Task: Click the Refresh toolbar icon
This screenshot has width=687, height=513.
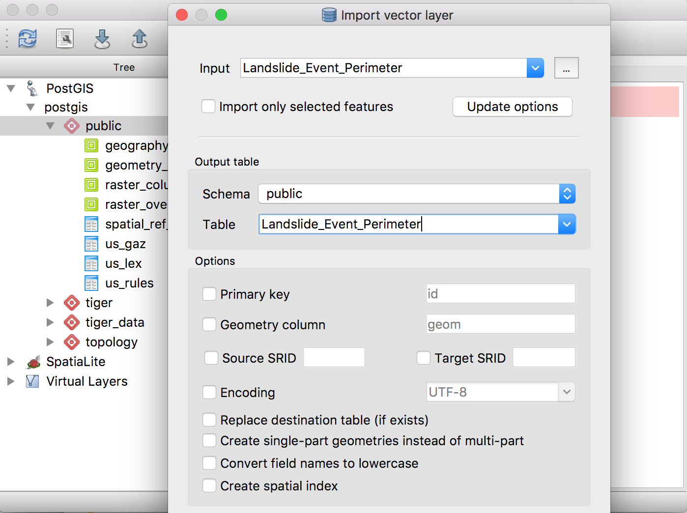Action: [28, 38]
